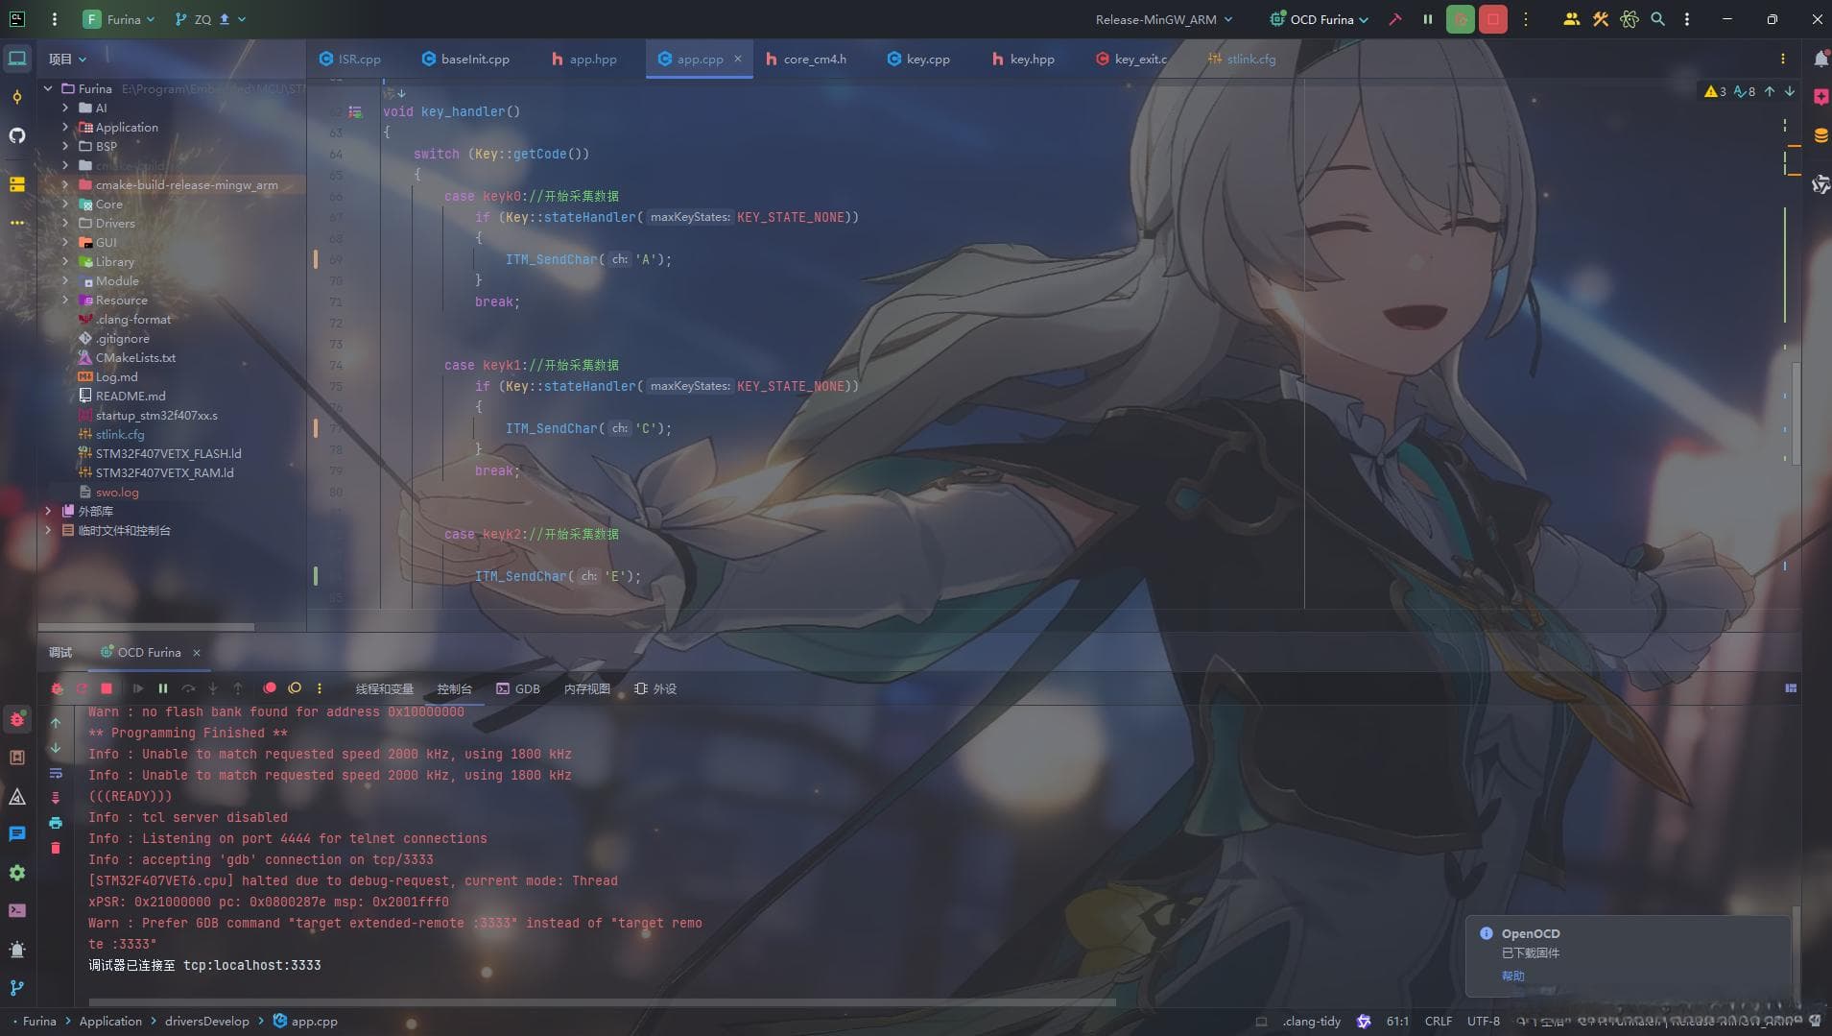The width and height of the screenshot is (1832, 1036).
Task: Open OCD Furina run configuration dropdown
Action: coord(1320,19)
